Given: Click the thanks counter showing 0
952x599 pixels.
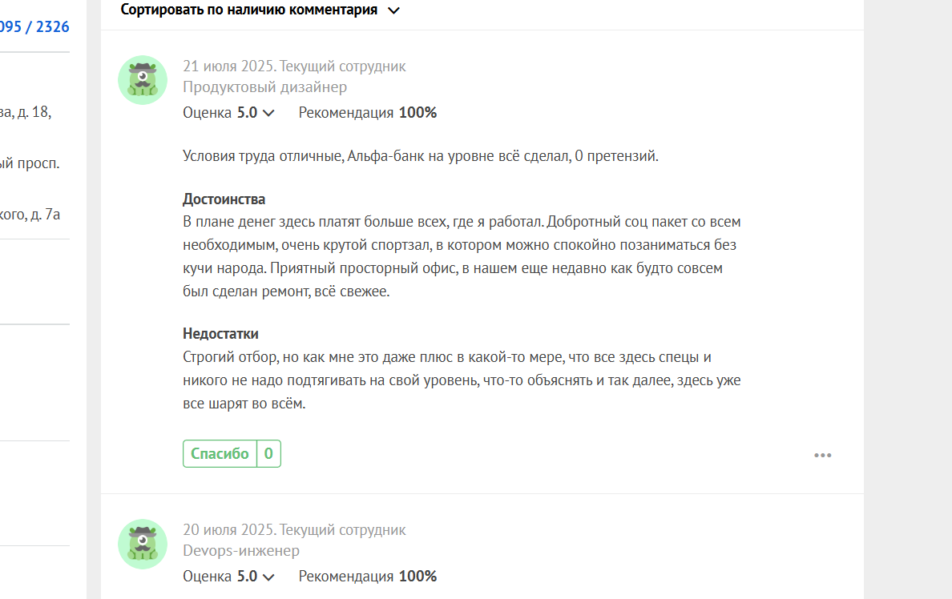Looking at the screenshot, I should [x=268, y=453].
